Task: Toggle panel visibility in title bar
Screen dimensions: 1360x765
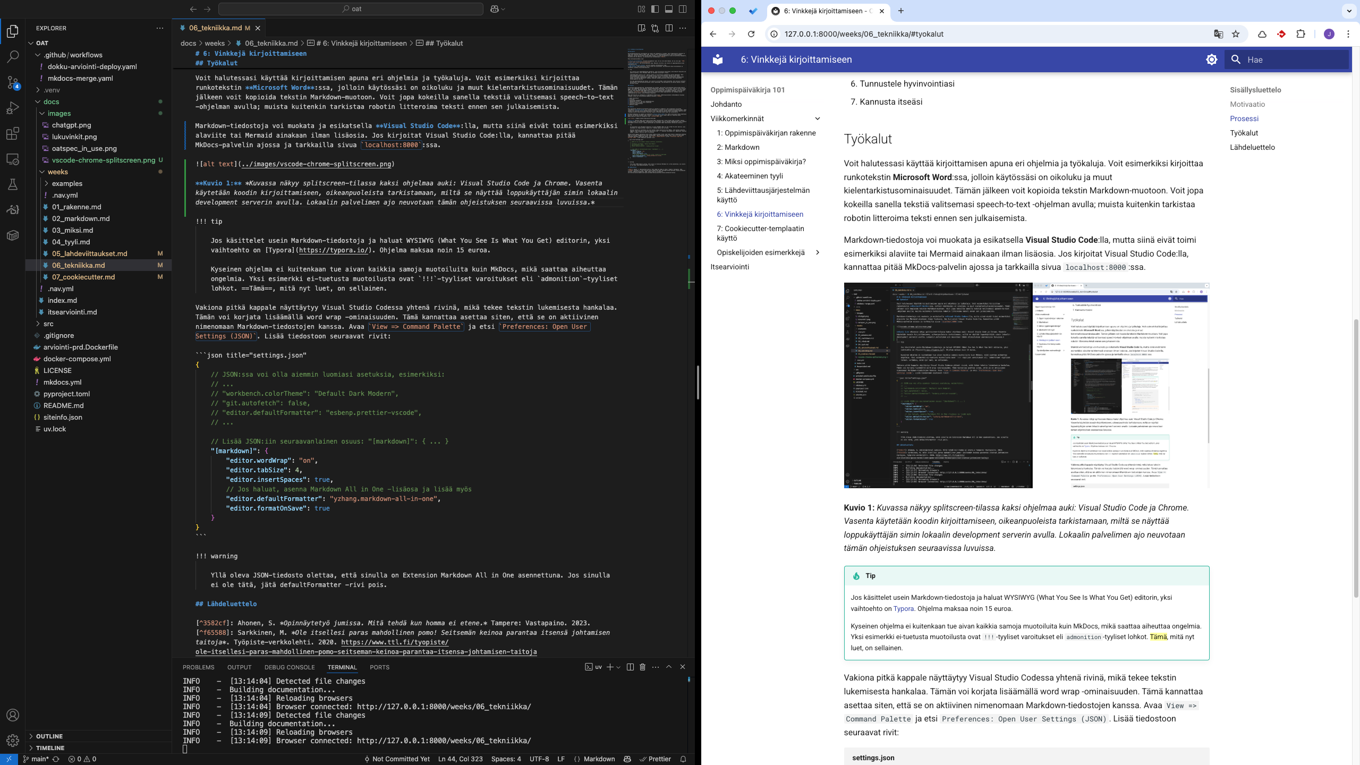Action: (669, 9)
